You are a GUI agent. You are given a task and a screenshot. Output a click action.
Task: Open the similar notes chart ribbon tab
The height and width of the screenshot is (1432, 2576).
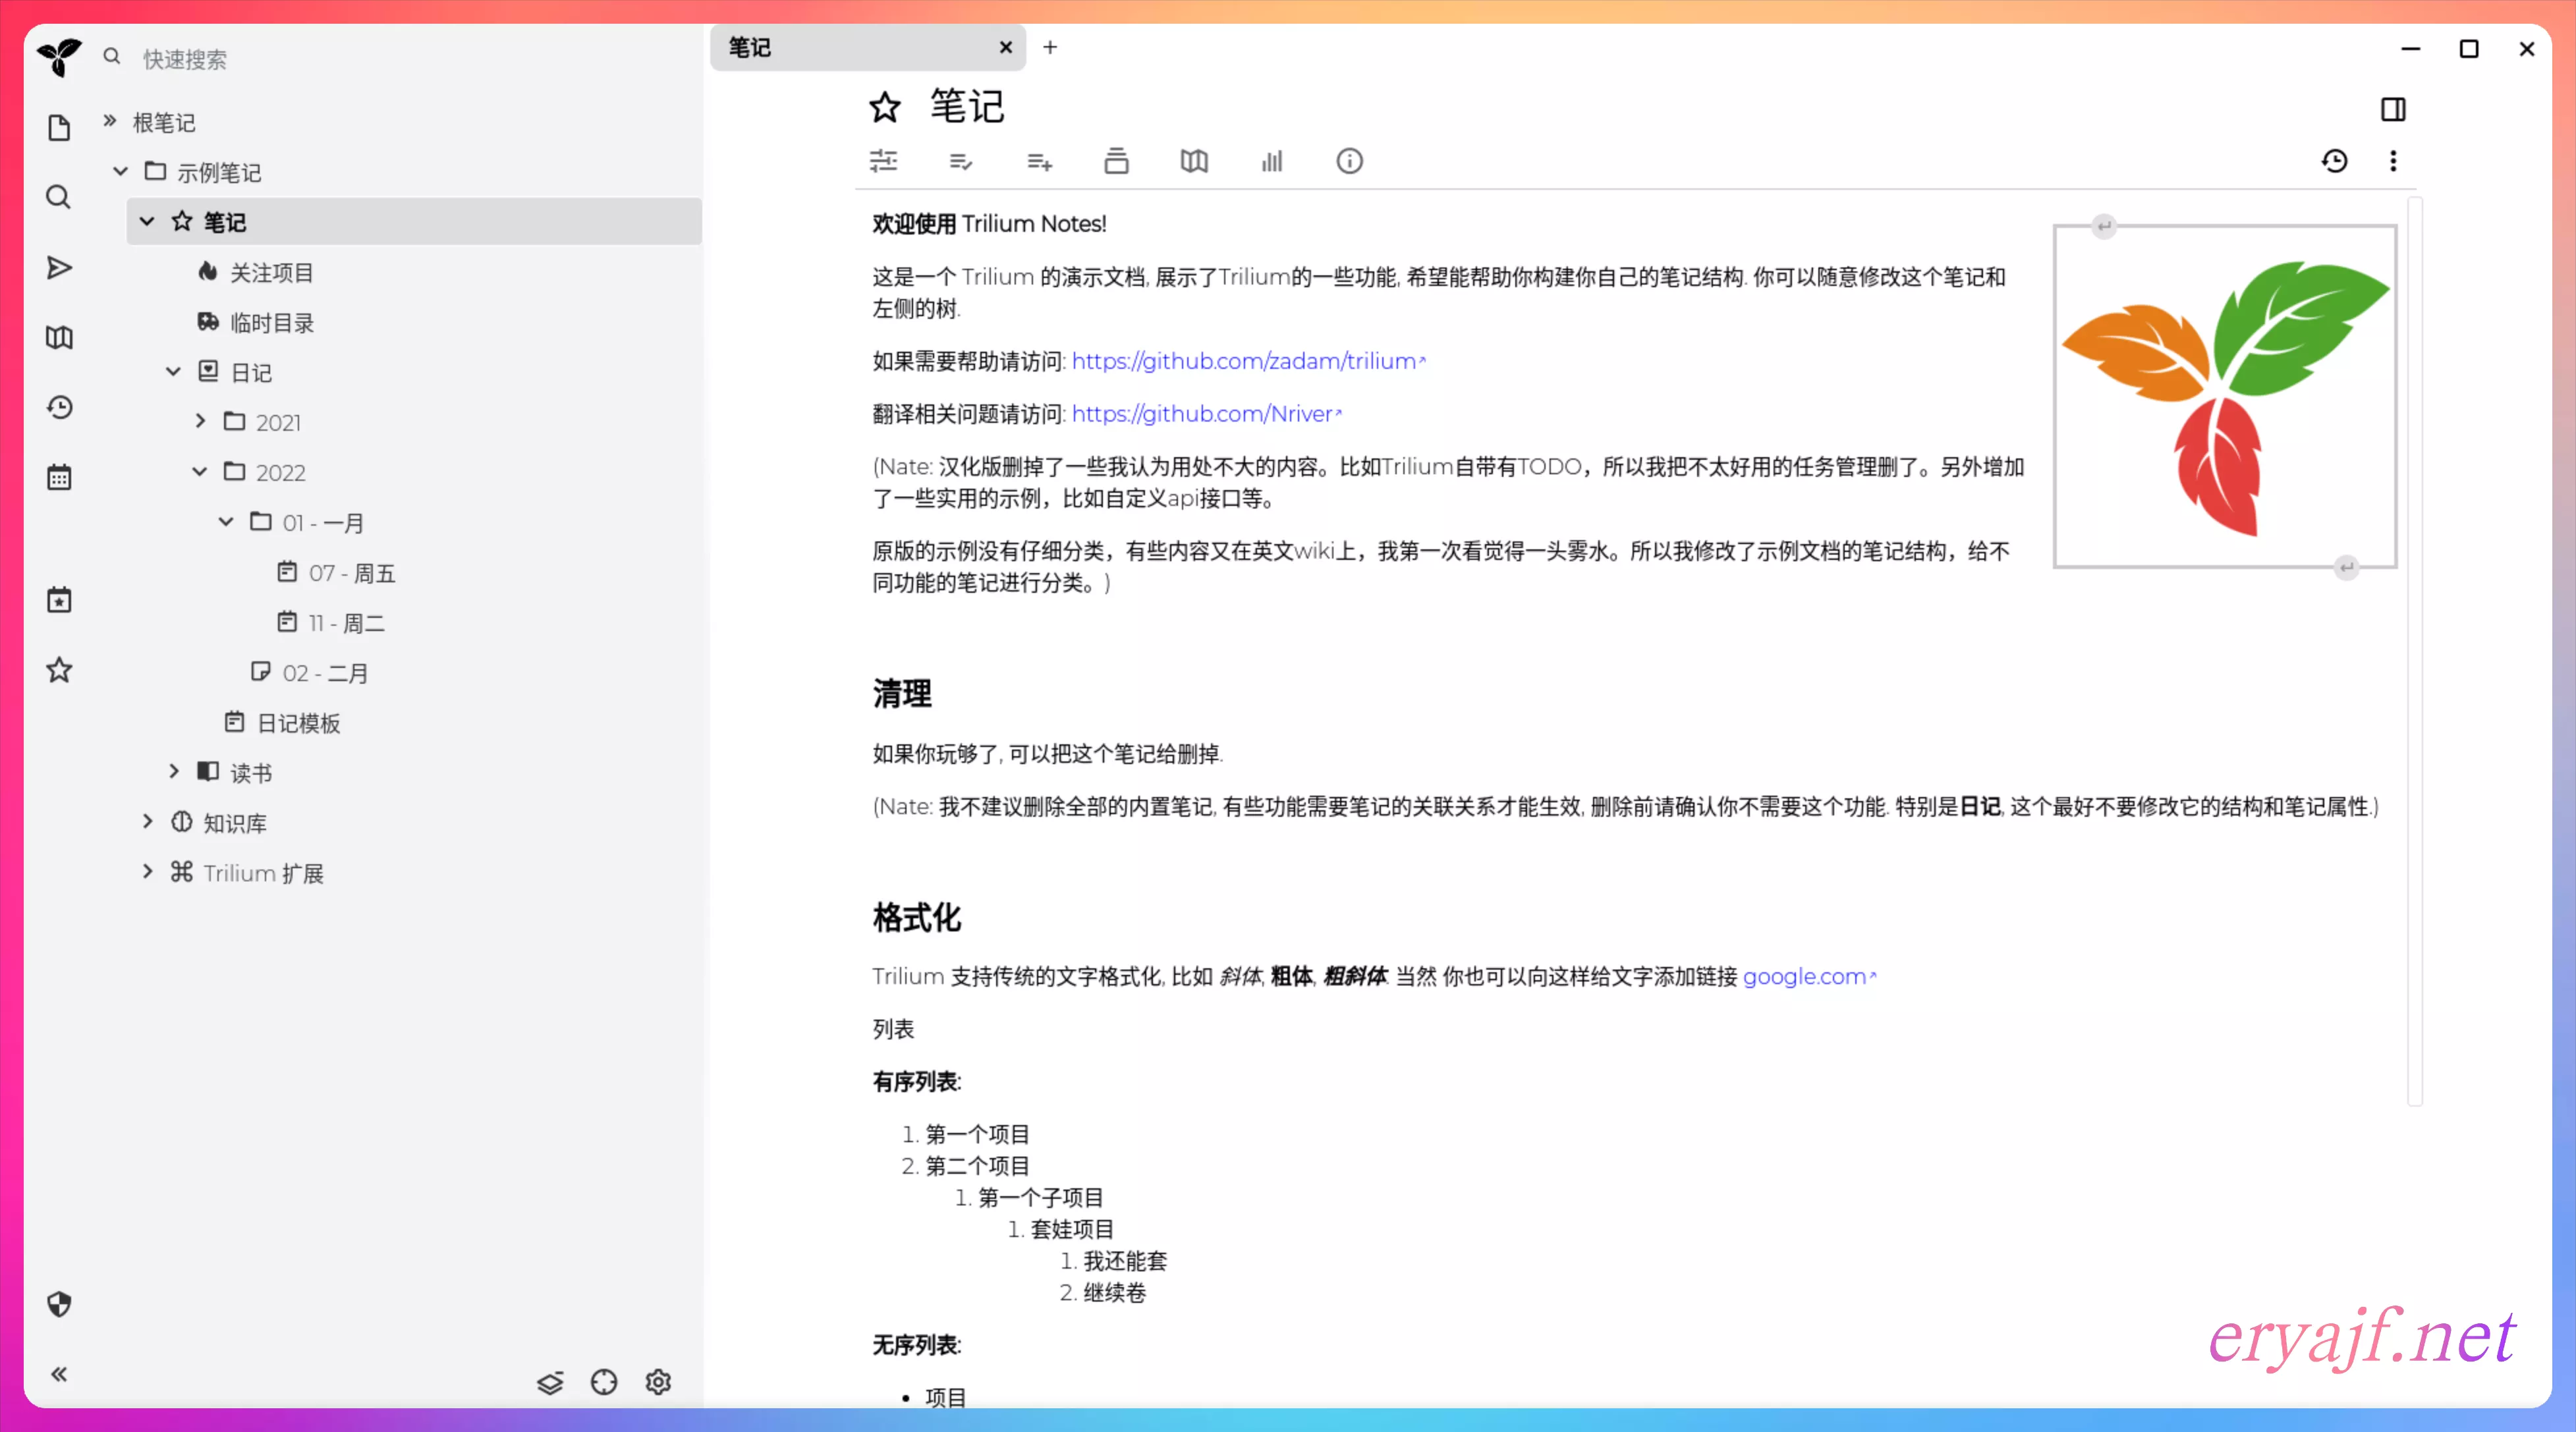tap(1272, 161)
